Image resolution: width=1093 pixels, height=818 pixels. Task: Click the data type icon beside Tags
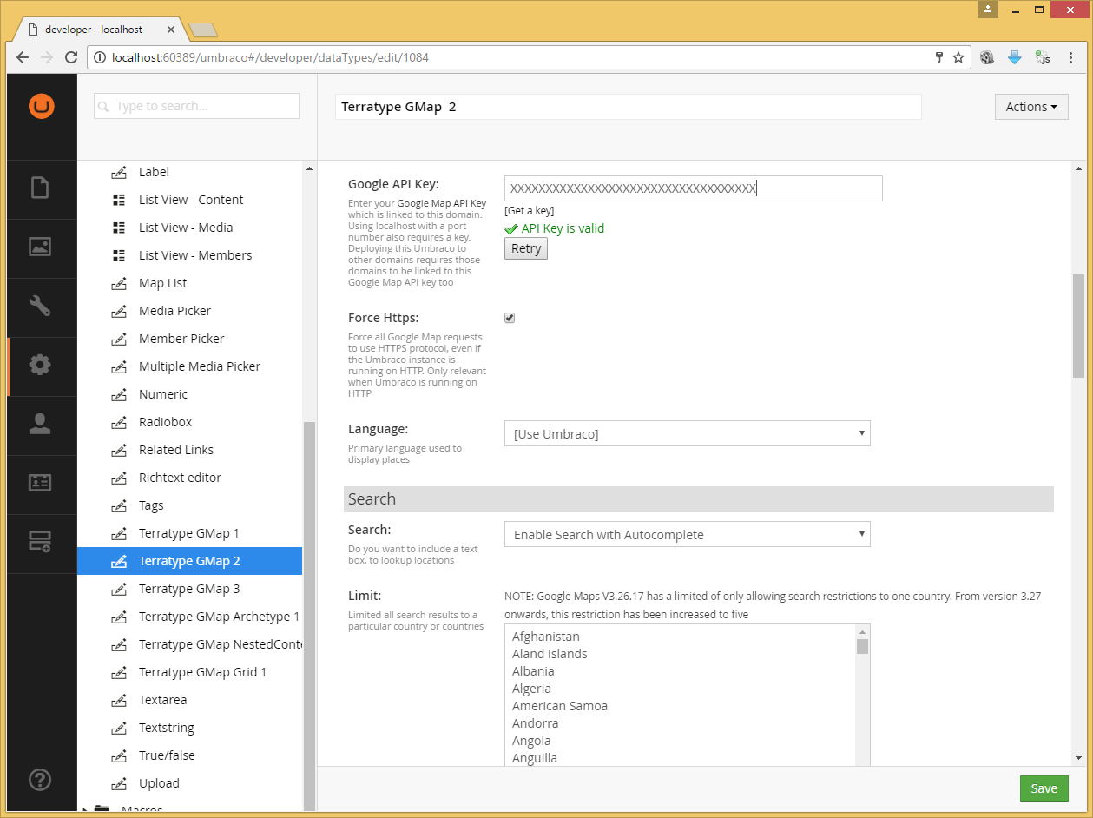[120, 505]
